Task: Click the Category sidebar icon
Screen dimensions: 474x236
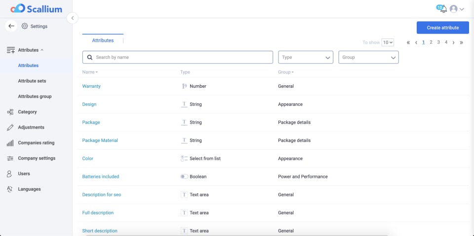Action: 10,112
